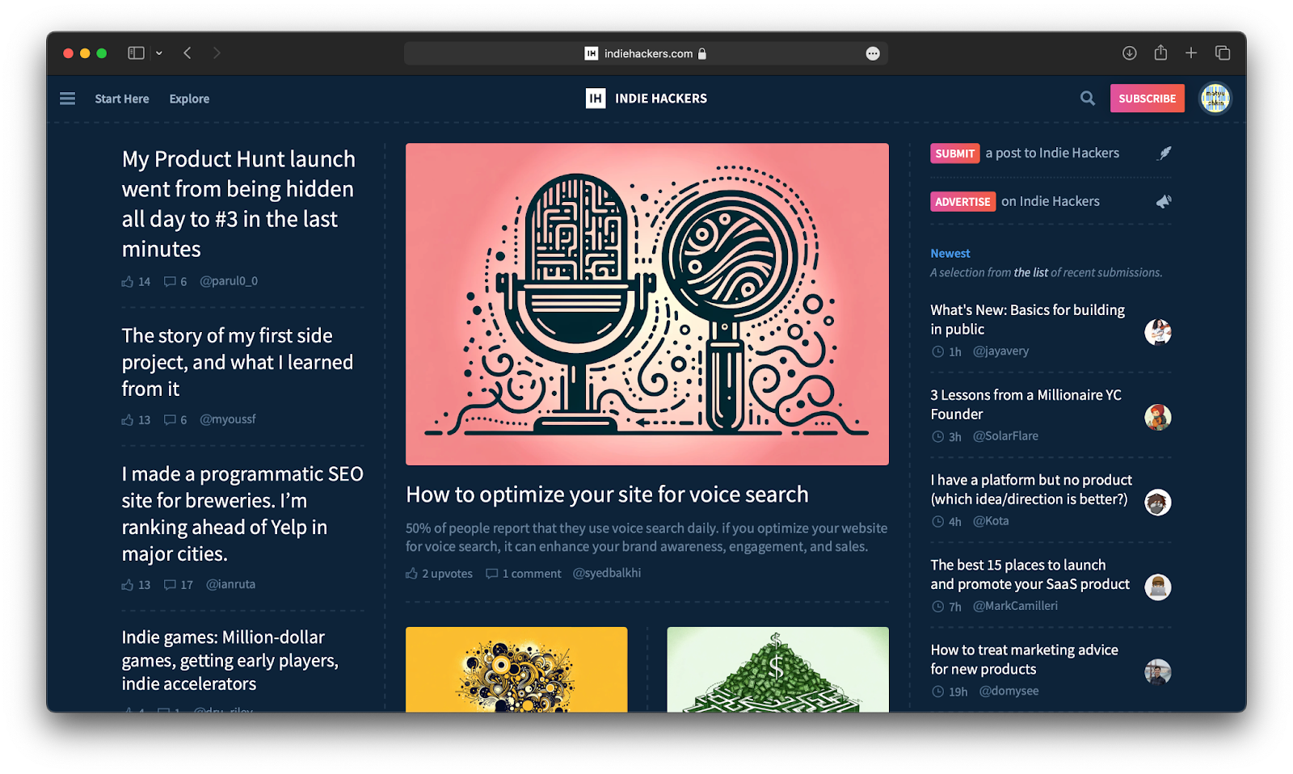Open comments on first side project post

pyautogui.click(x=175, y=420)
